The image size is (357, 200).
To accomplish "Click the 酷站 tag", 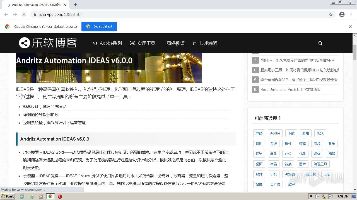I will pyautogui.click(x=259, y=174).
